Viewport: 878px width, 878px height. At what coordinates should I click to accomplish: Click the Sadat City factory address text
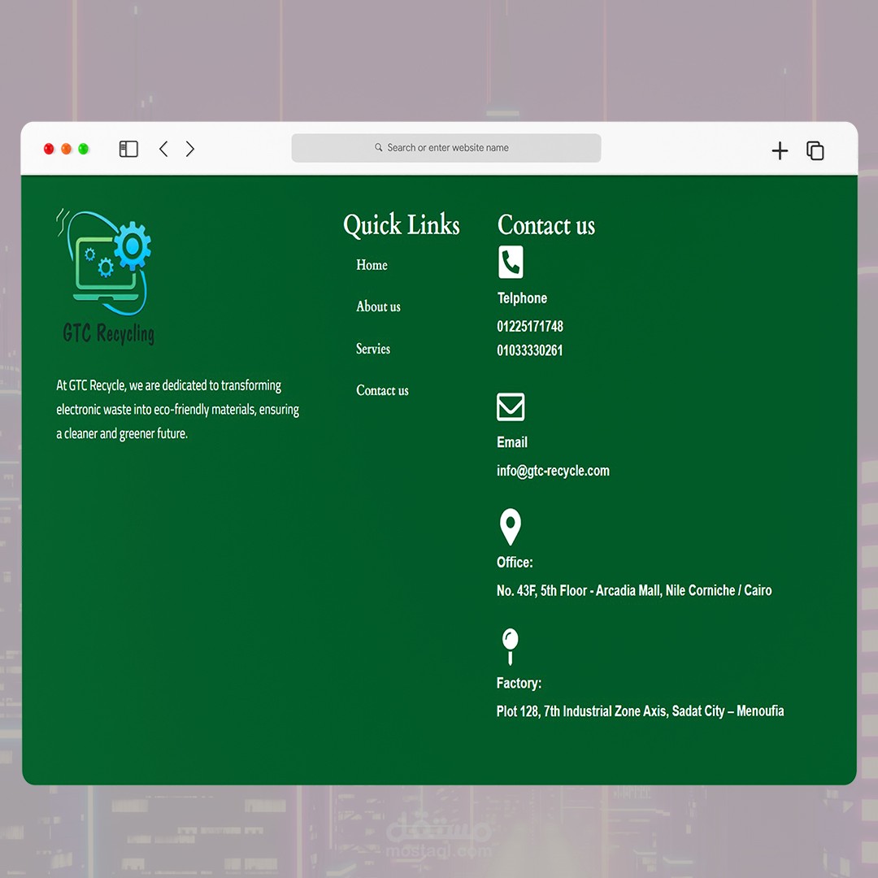coord(640,711)
